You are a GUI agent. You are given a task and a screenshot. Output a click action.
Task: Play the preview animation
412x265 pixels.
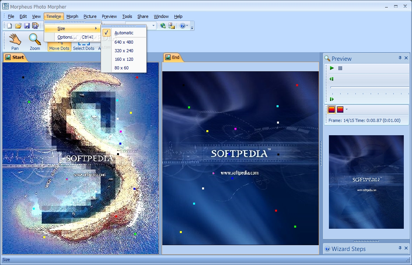(x=332, y=68)
